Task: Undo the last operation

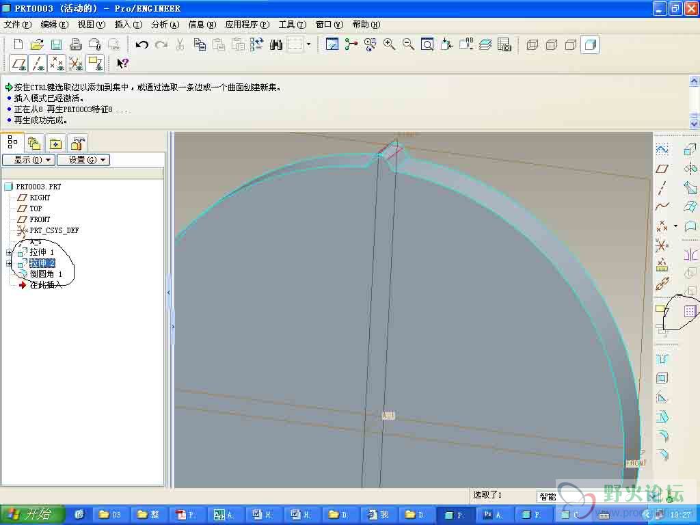Action: pyautogui.click(x=142, y=44)
